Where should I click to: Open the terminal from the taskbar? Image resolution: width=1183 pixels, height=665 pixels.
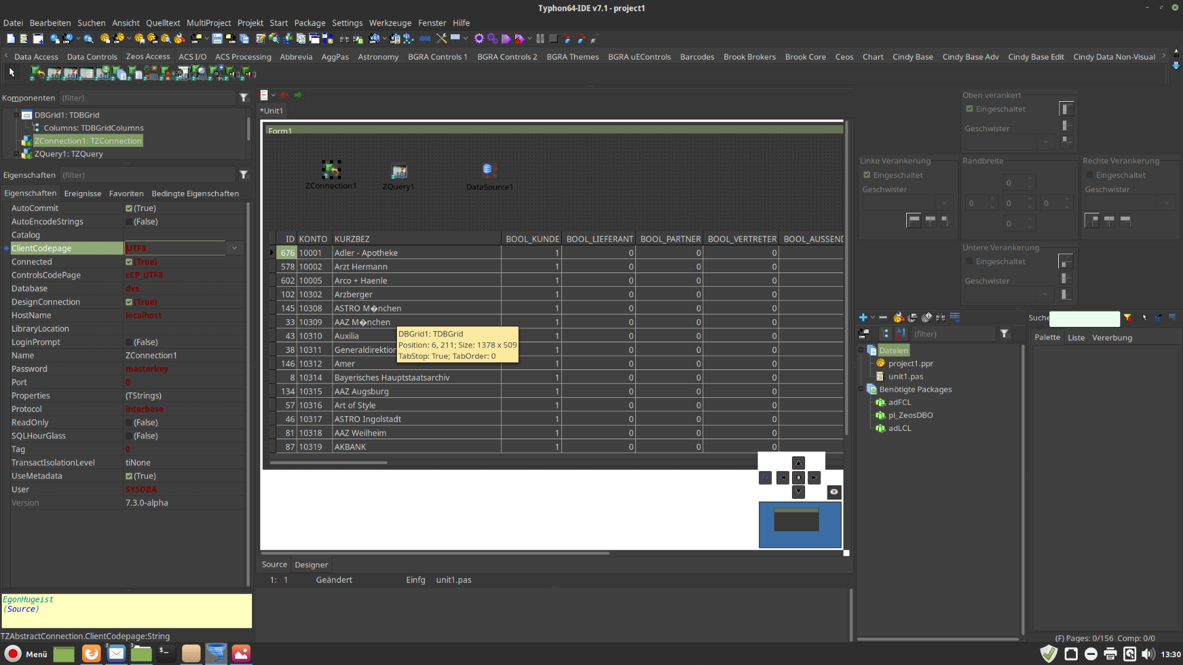pos(166,653)
